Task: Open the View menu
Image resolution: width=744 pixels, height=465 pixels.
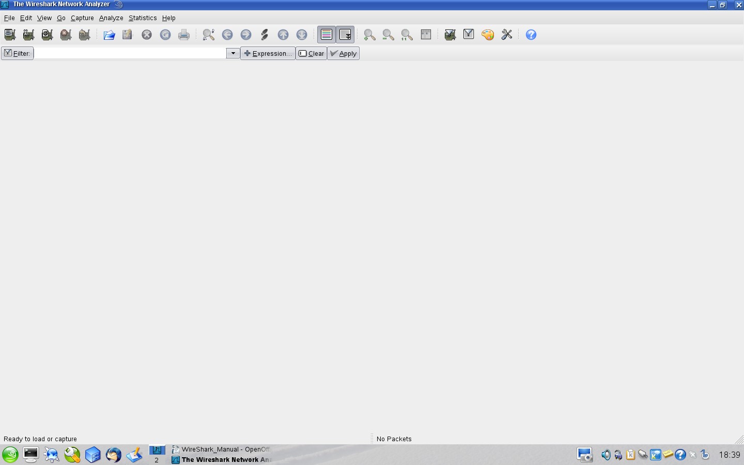Action: coord(44,18)
